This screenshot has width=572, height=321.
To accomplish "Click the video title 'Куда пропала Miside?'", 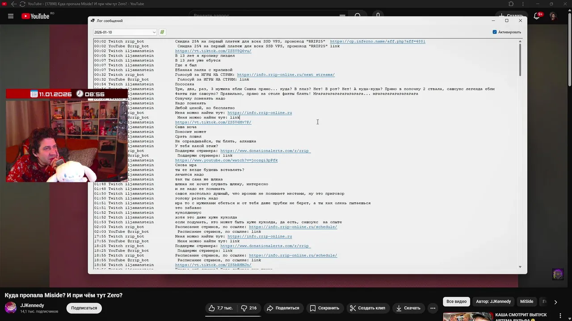I will click(63, 295).
